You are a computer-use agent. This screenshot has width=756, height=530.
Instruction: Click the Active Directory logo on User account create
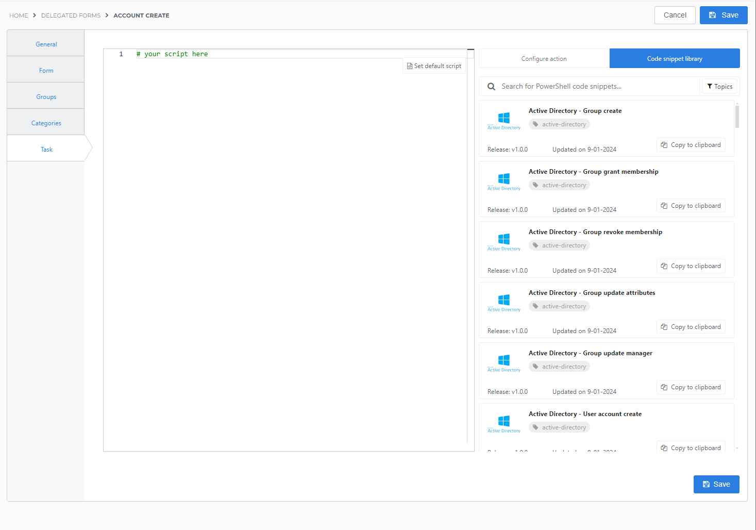(504, 424)
